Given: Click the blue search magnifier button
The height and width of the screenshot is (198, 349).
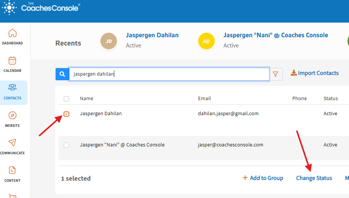Looking at the screenshot, I should tap(62, 75).
